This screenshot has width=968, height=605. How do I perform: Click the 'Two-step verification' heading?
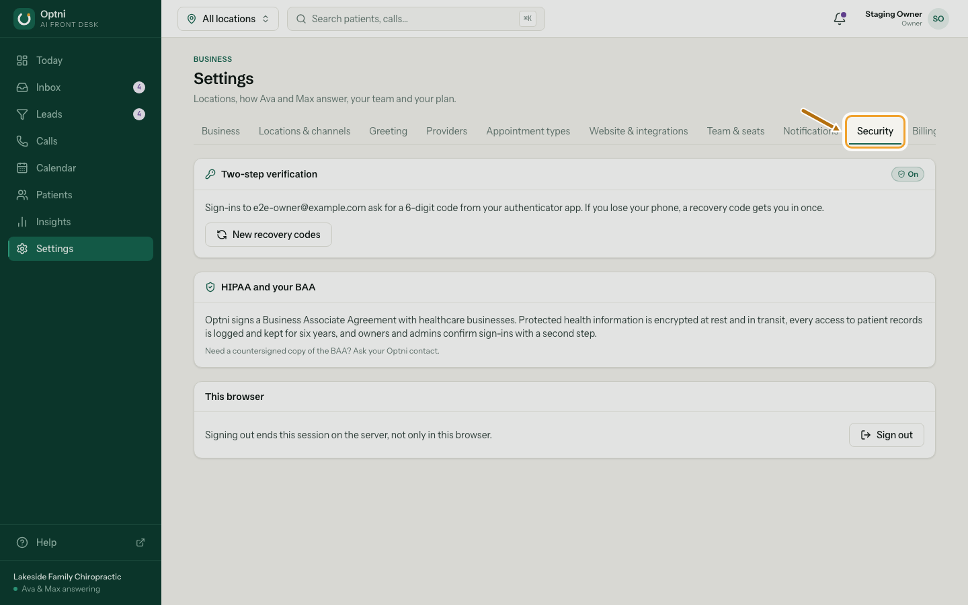(269, 174)
